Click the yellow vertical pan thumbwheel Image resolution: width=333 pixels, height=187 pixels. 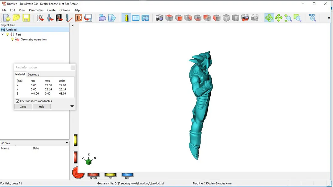pos(76,140)
